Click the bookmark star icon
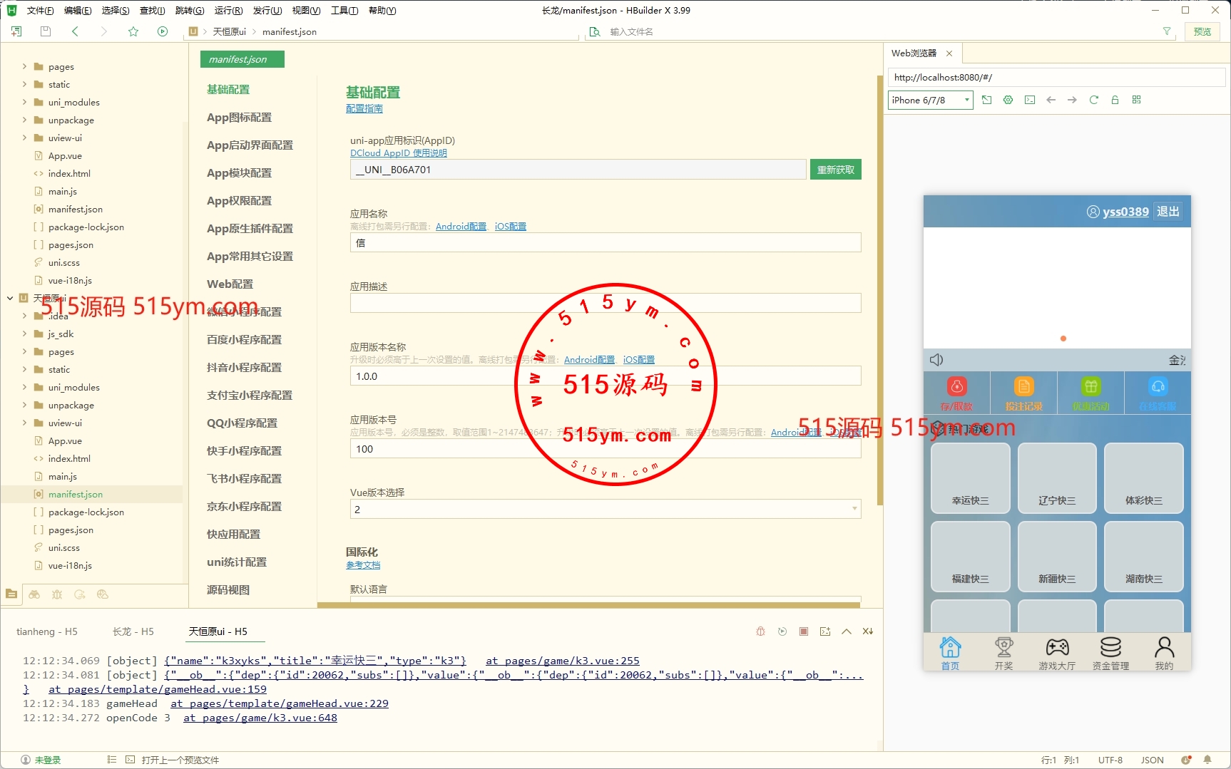1231x769 pixels. (133, 31)
